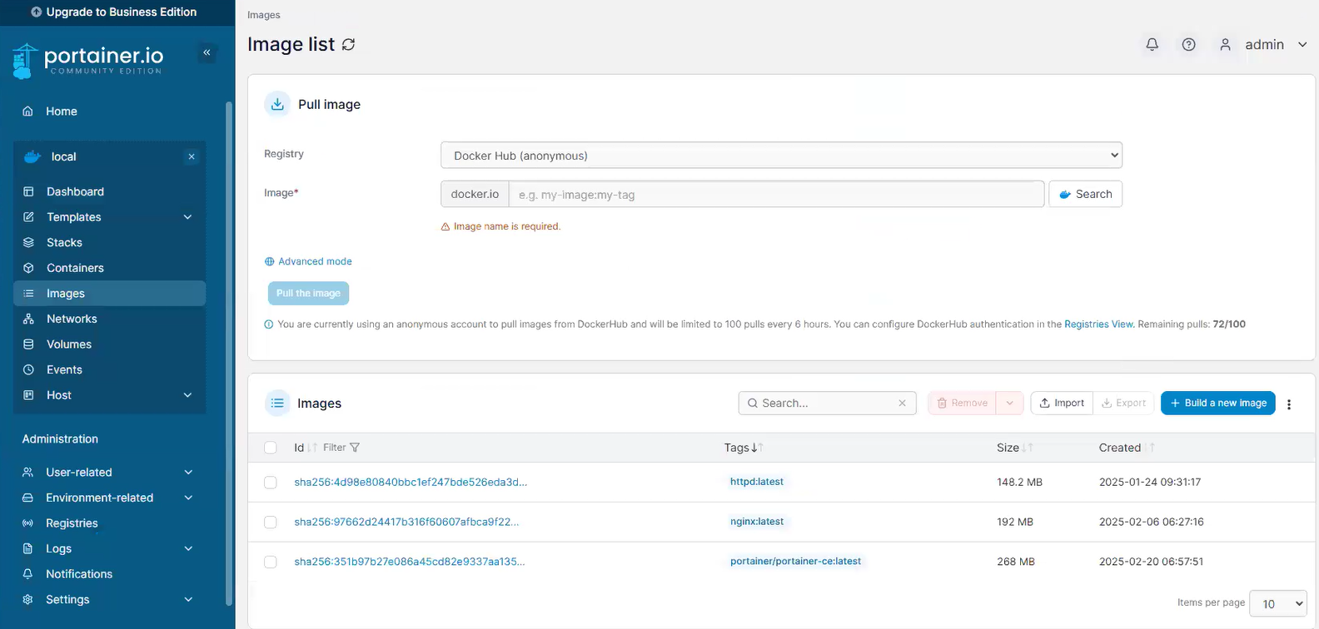1319x629 pixels.
Task: Click the Pull image download icon
Action: pyautogui.click(x=277, y=104)
